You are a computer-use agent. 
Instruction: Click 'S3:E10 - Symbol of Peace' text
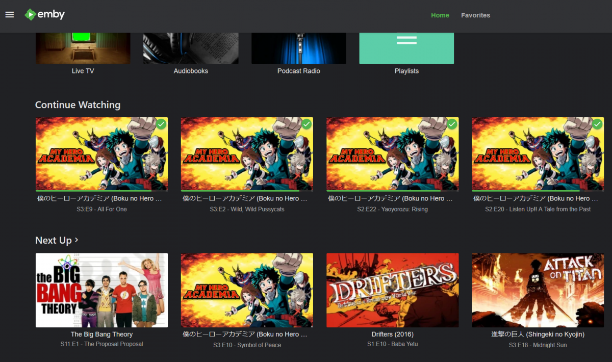(247, 345)
